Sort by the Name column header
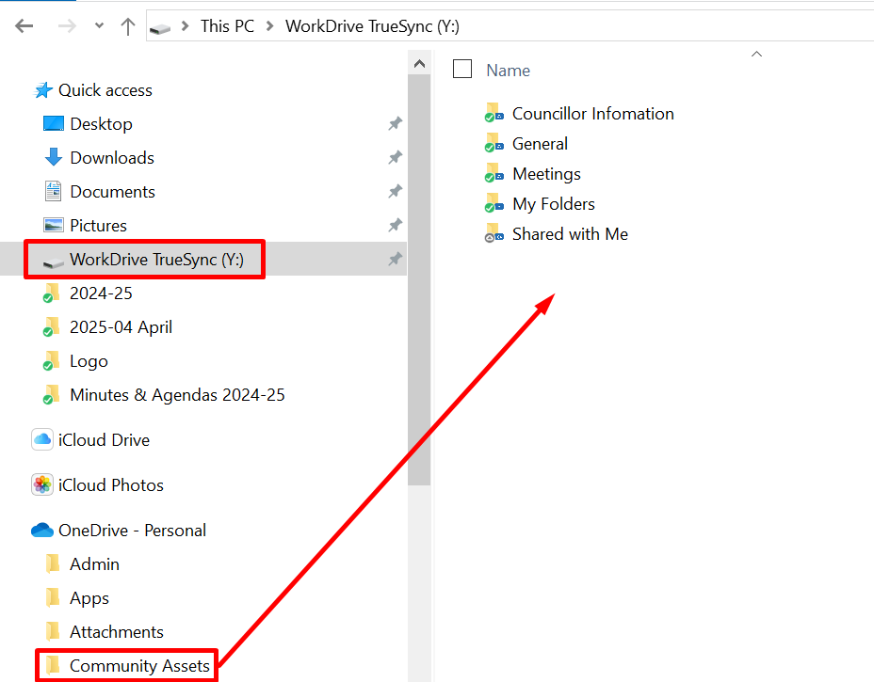This screenshot has height=682, width=874. coord(508,71)
